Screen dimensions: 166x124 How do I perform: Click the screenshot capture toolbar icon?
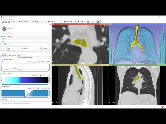pyautogui.click(x=65, y=22)
